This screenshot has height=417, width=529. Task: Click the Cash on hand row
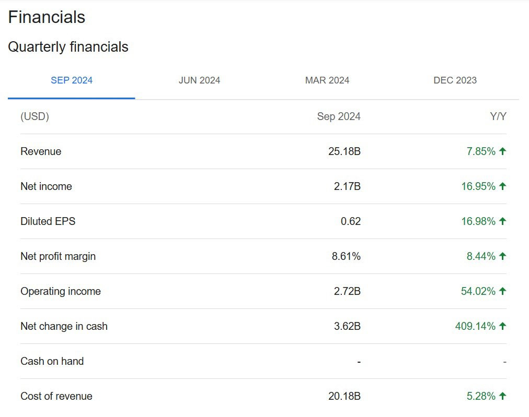coord(263,362)
